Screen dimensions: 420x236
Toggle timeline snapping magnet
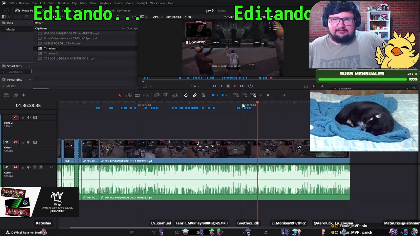186,95
